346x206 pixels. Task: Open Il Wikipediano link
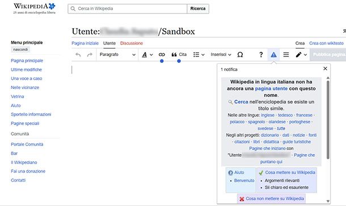24,162
